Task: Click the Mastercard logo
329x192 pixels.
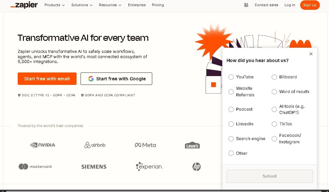Action: coord(35,167)
